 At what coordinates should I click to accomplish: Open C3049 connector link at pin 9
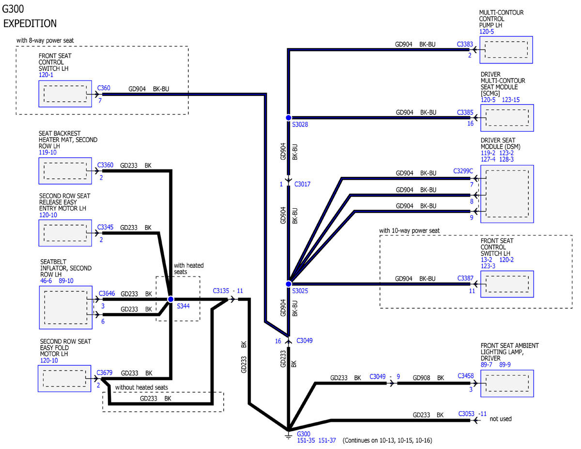[378, 376]
